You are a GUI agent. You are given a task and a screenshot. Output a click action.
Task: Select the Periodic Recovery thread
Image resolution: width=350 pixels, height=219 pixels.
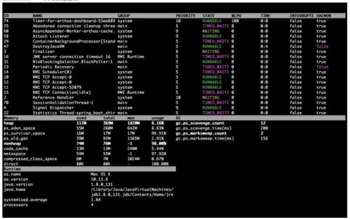coord(53,67)
